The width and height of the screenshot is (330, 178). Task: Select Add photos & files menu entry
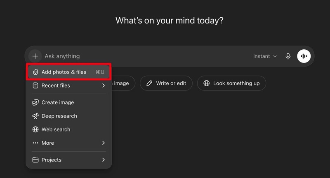pos(68,72)
